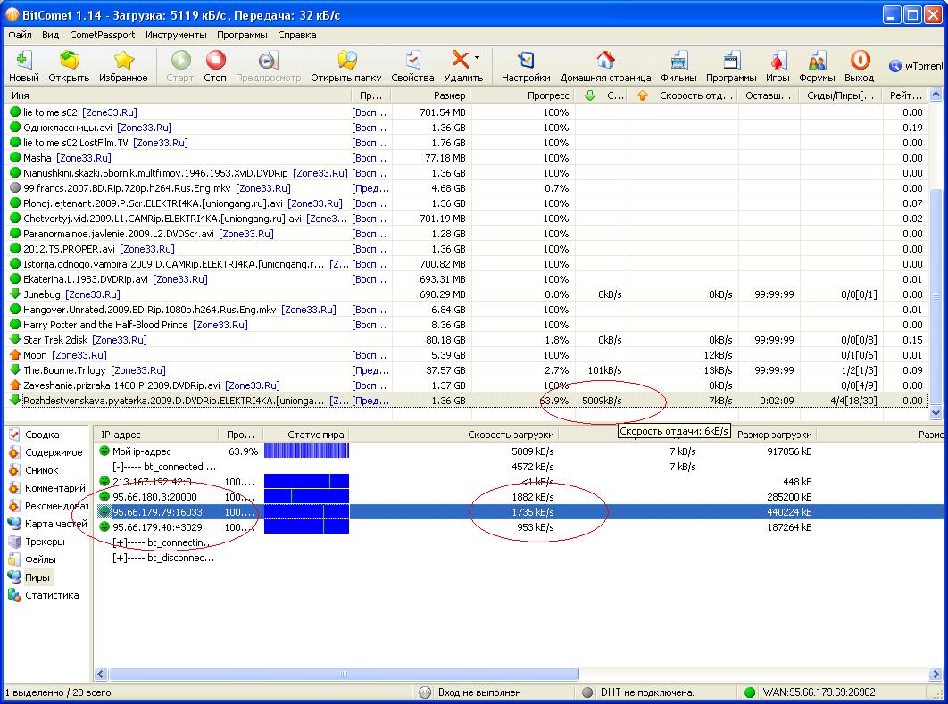Click the DHT не подключена status indicator

[586, 692]
